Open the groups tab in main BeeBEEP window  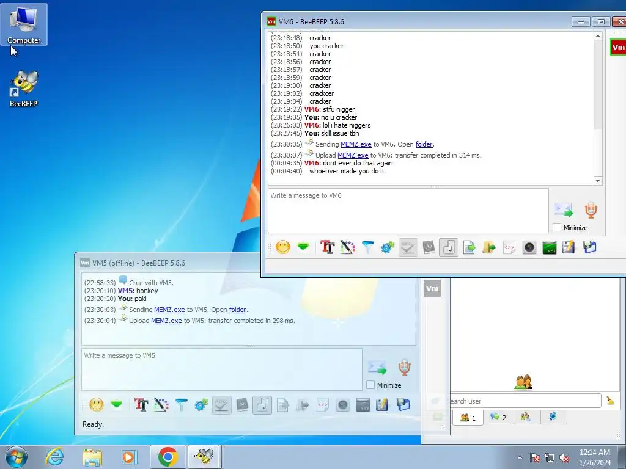[525, 417]
